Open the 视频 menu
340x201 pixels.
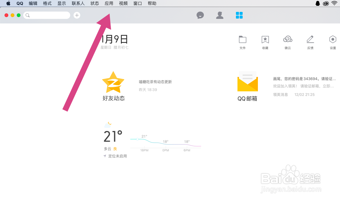pos(123,3)
